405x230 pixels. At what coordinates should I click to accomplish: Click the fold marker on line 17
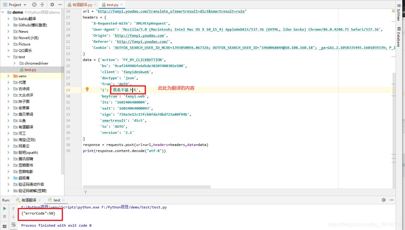pyautogui.click(x=82, y=17)
